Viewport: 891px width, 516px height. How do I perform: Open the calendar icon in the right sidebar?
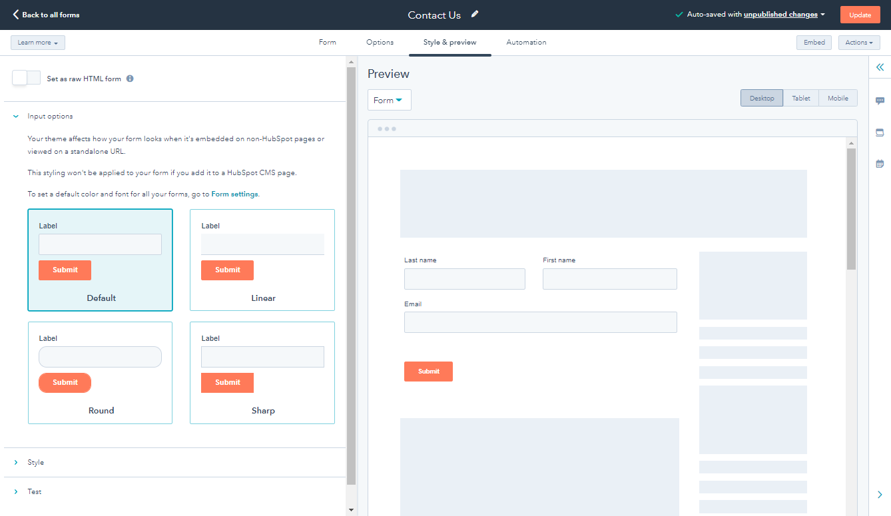880,162
